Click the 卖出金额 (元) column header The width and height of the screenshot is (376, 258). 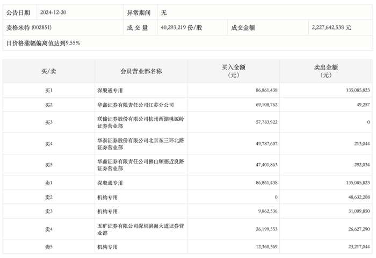click(x=326, y=71)
